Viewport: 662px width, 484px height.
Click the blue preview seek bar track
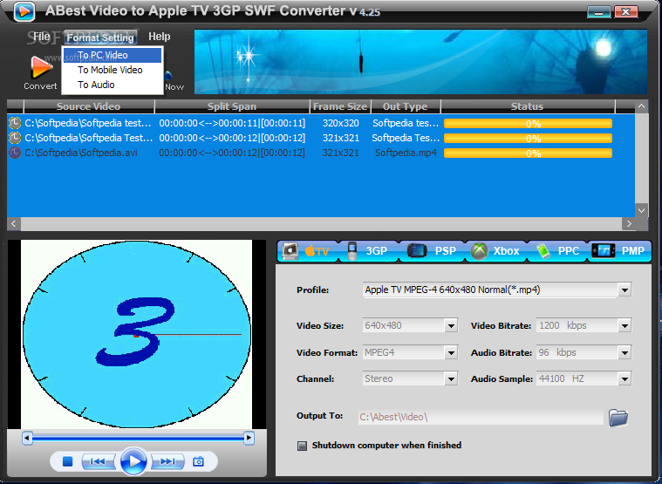tap(138, 439)
